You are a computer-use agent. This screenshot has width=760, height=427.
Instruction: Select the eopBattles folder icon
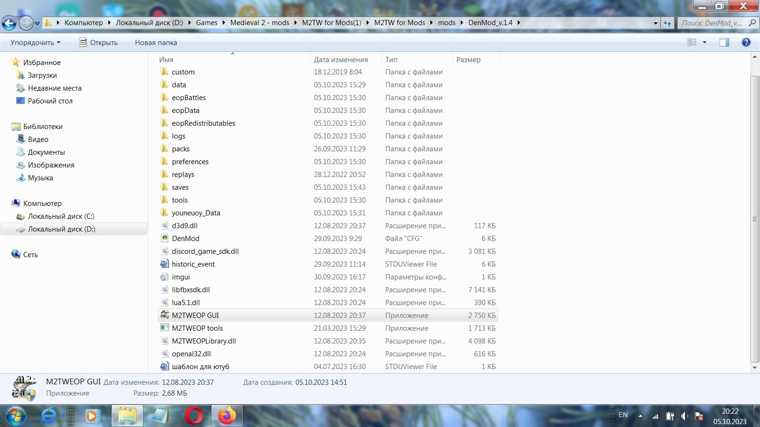coord(164,97)
